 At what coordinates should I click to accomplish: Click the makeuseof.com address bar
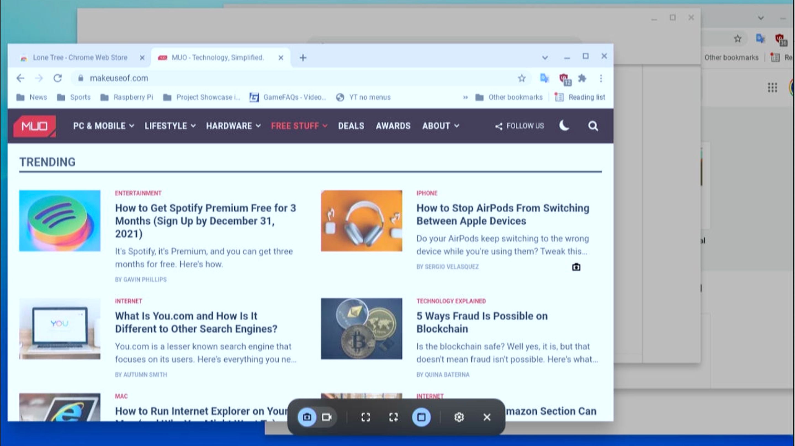tap(118, 78)
